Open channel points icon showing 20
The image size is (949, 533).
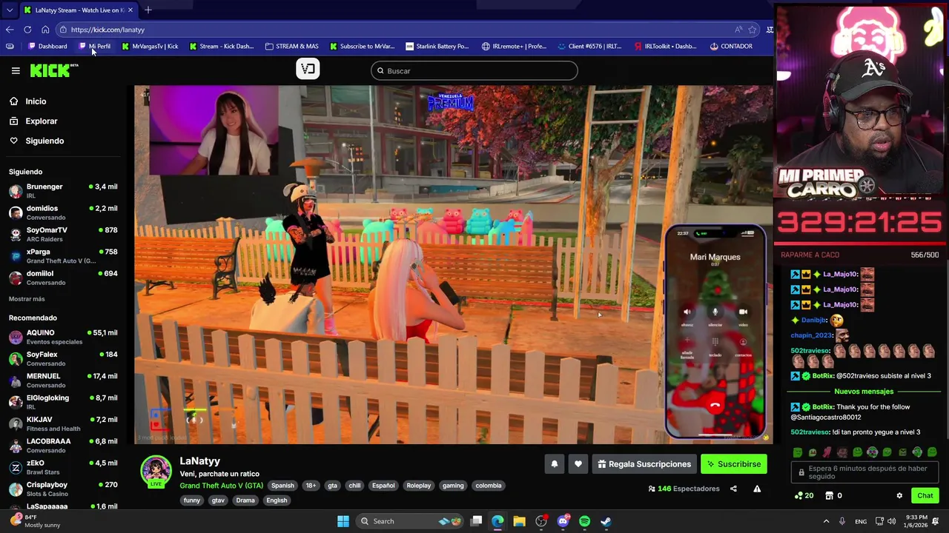[804, 496]
